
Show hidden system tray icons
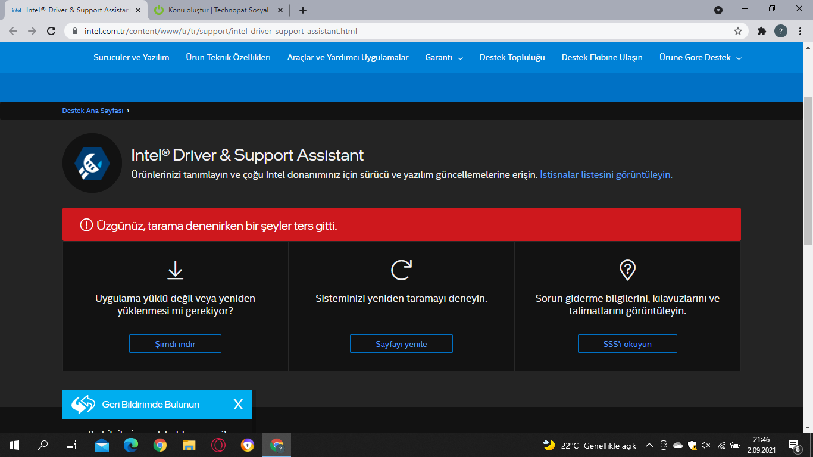[649, 445]
